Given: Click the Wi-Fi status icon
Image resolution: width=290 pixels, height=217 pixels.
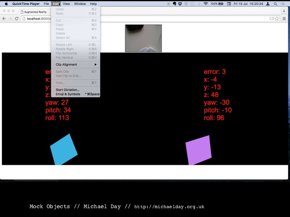Looking at the screenshot, I should (x=205, y=4).
